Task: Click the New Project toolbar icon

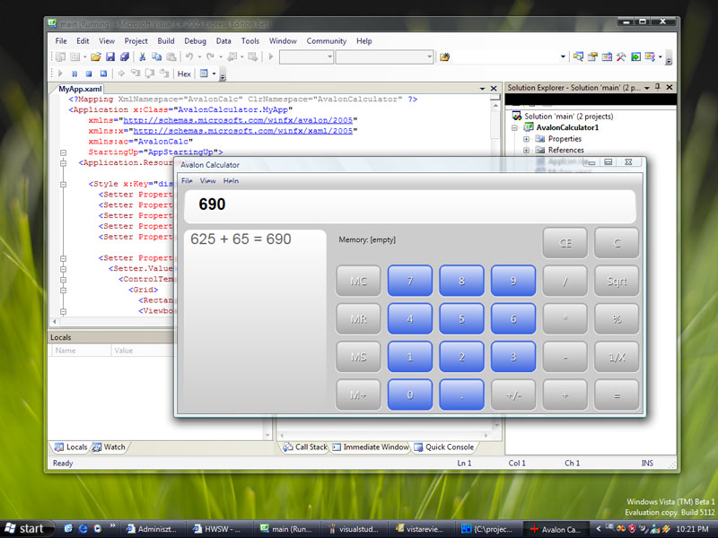Action: click(x=60, y=56)
